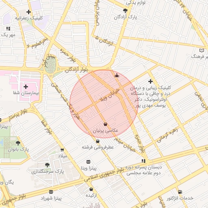
Task: Click the خیابان ویلا street label
Action: tap(110, 95)
